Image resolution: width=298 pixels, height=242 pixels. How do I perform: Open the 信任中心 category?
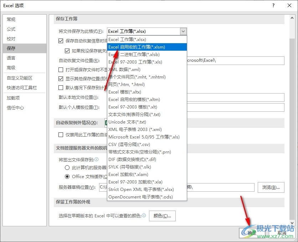pos(25,108)
